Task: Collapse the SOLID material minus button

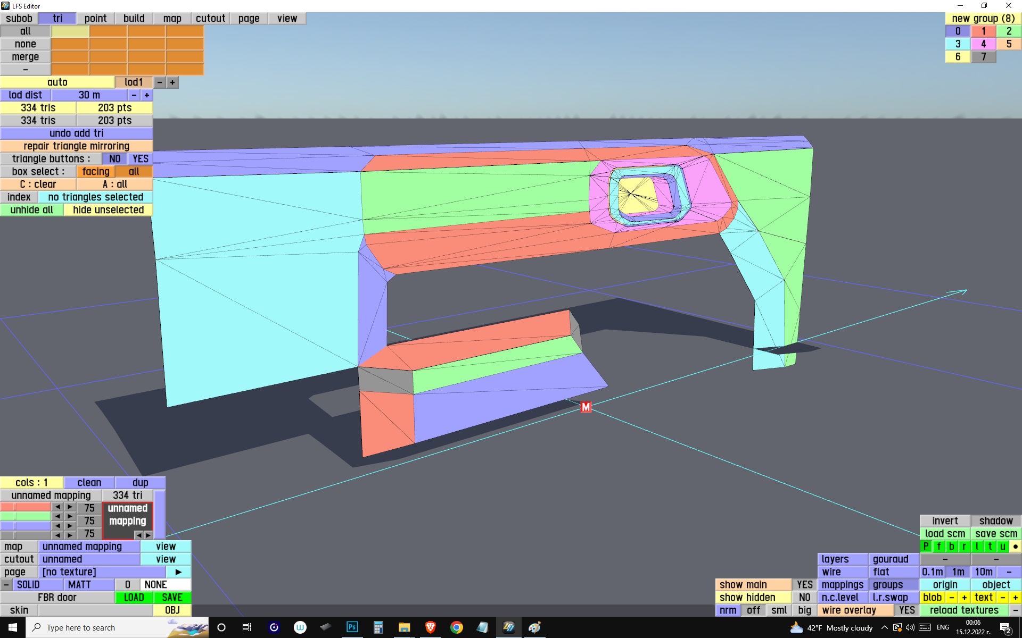Action: [x=6, y=584]
